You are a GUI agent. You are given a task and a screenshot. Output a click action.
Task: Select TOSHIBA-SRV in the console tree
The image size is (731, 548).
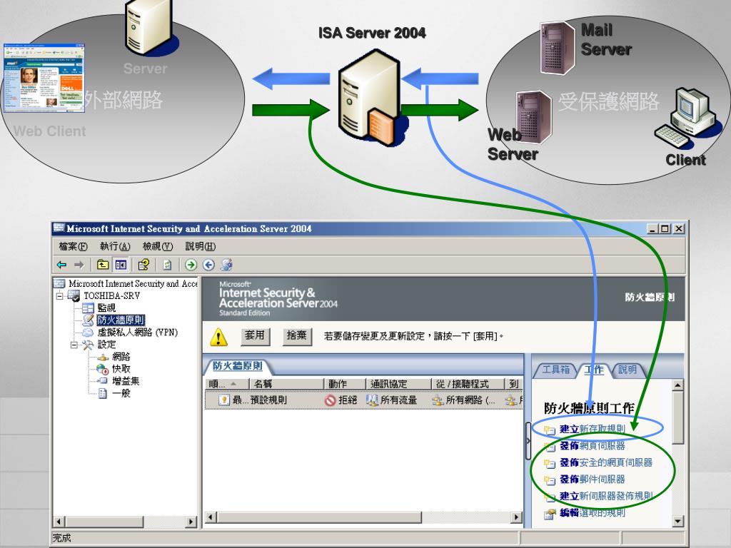(x=112, y=295)
